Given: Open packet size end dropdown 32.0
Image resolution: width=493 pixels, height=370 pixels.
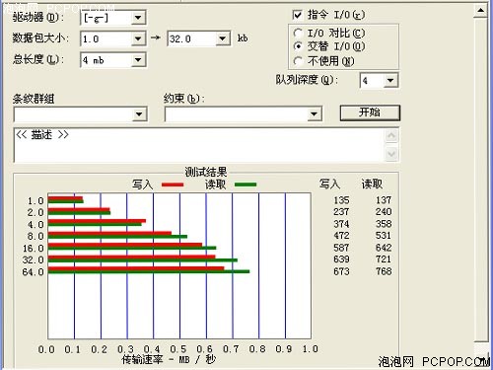Looking at the screenshot, I should (x=223, y=38).
